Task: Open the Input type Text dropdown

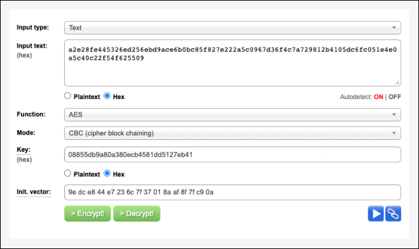Action: (232, 28)
